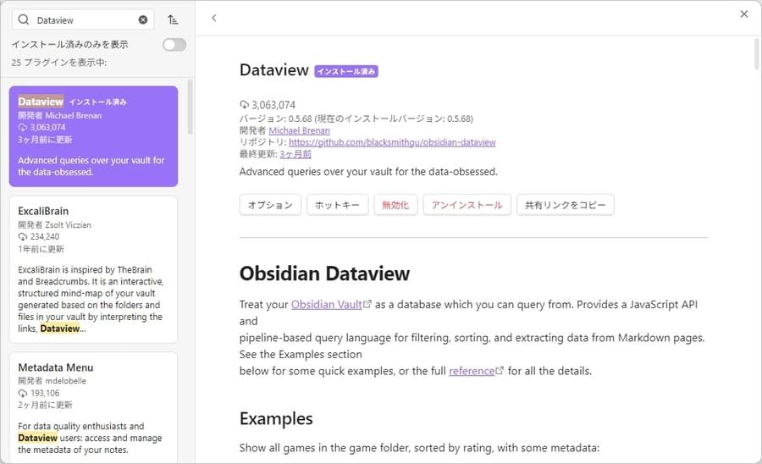Open Dataview options button
The height and width of the screenshot is (464, 762).
coord(270,205)
